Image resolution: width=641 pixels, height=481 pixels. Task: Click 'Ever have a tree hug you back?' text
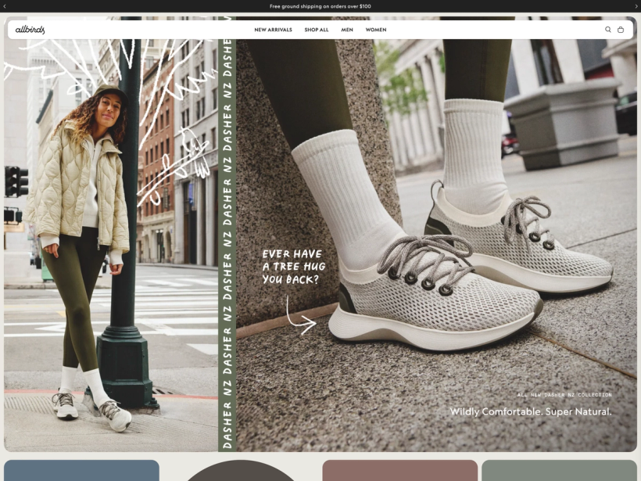pos(293,266)
